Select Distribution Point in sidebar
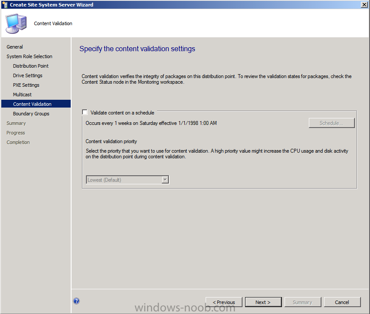This screenshot has width=370, height=314. (31, 66)
